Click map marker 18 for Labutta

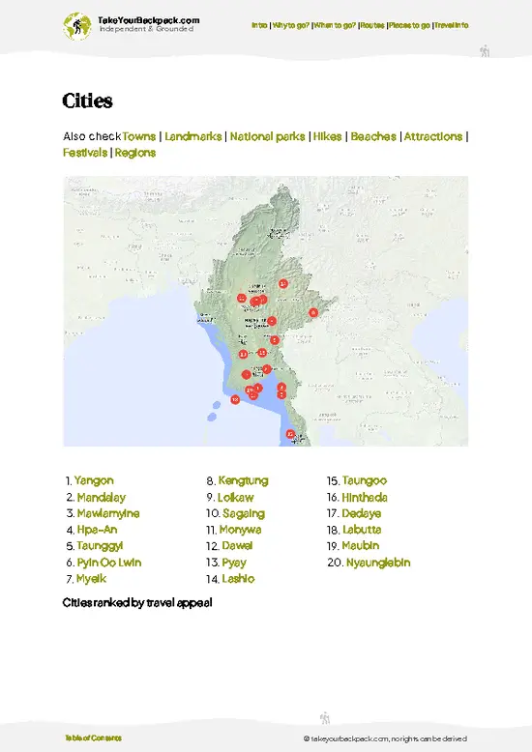tap(235, 399)
